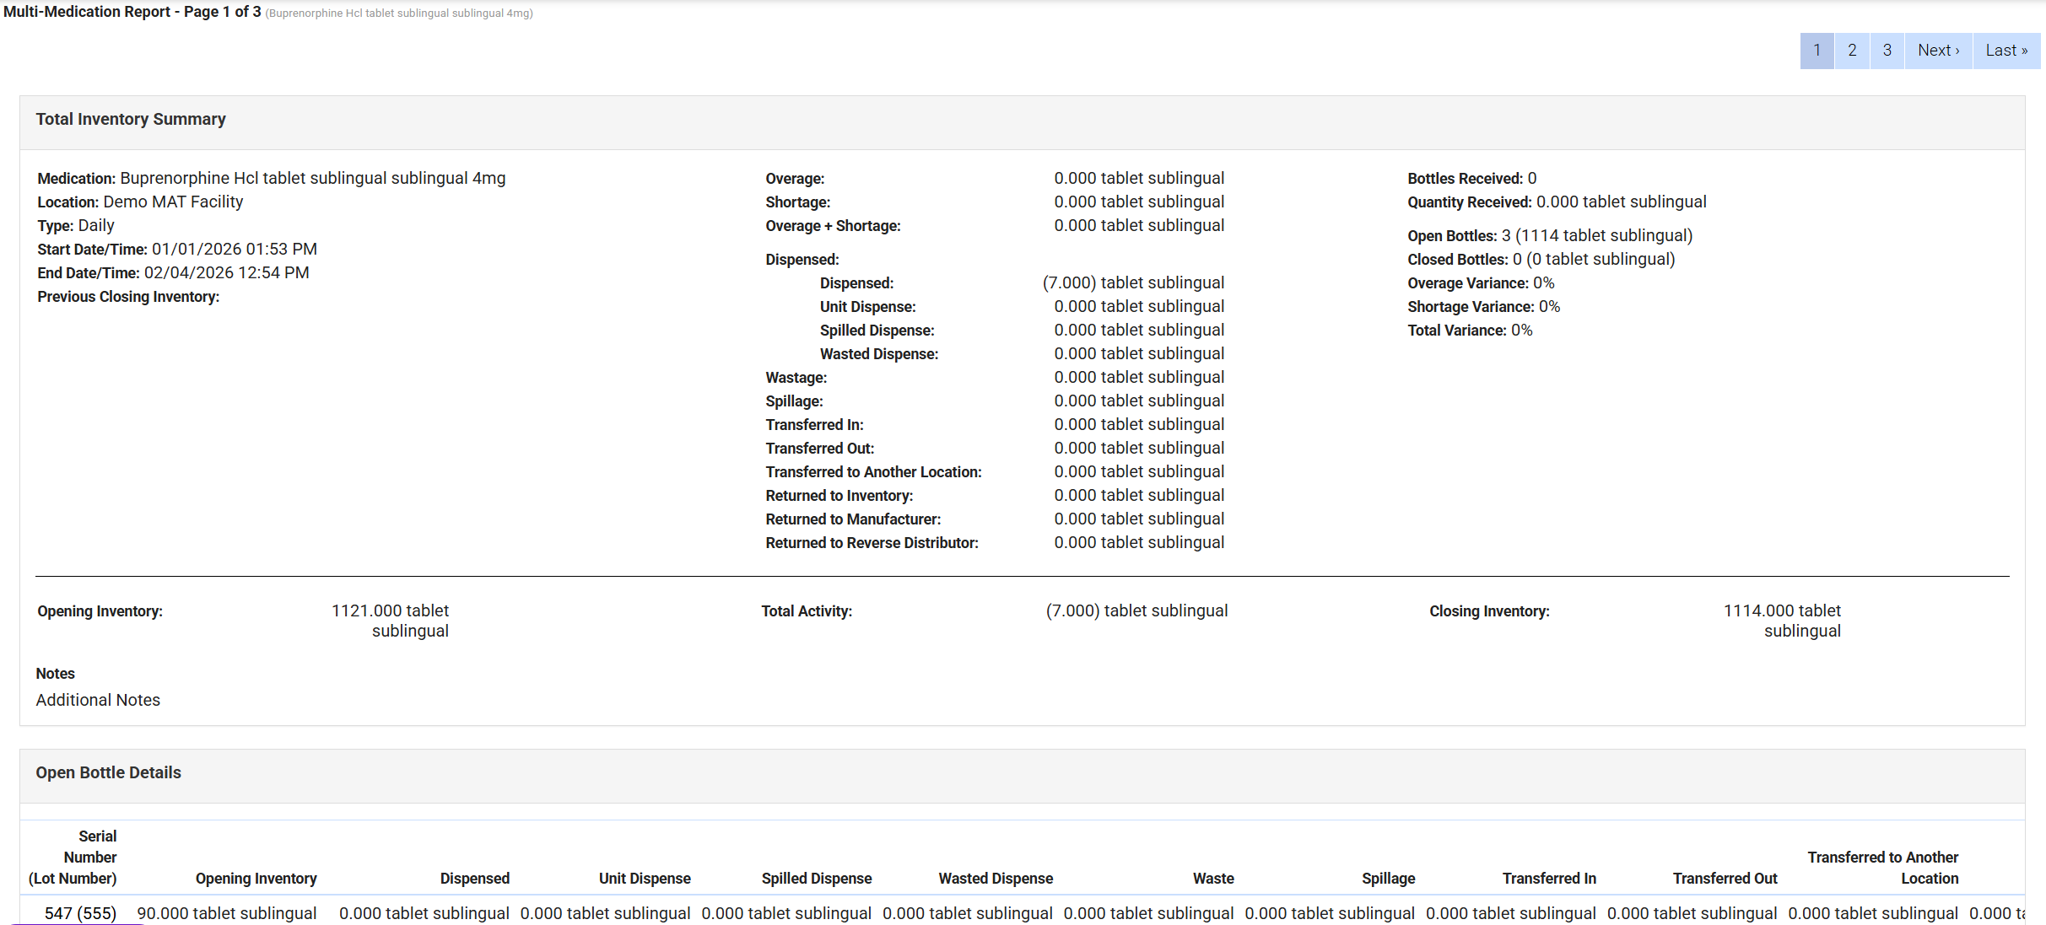
Task: Select current page 1 in pagination
Action: click(x=1817, y=51)
